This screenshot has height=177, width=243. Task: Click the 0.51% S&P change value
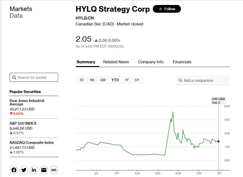[x=18, y=133]
